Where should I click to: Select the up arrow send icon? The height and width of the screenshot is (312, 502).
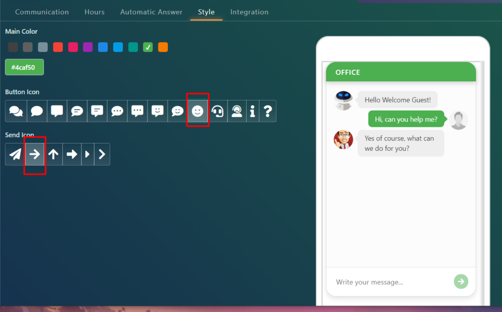pos(53,154)
